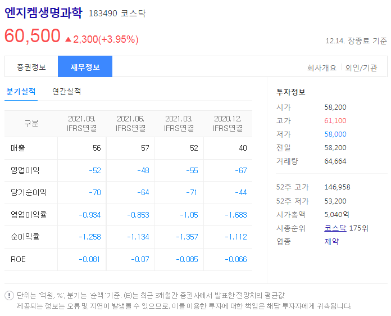The width and height of the screenshot is (391, 316).
Task: Switch to 분기실적 sub-tab
Action: click(x=21, y=92)
